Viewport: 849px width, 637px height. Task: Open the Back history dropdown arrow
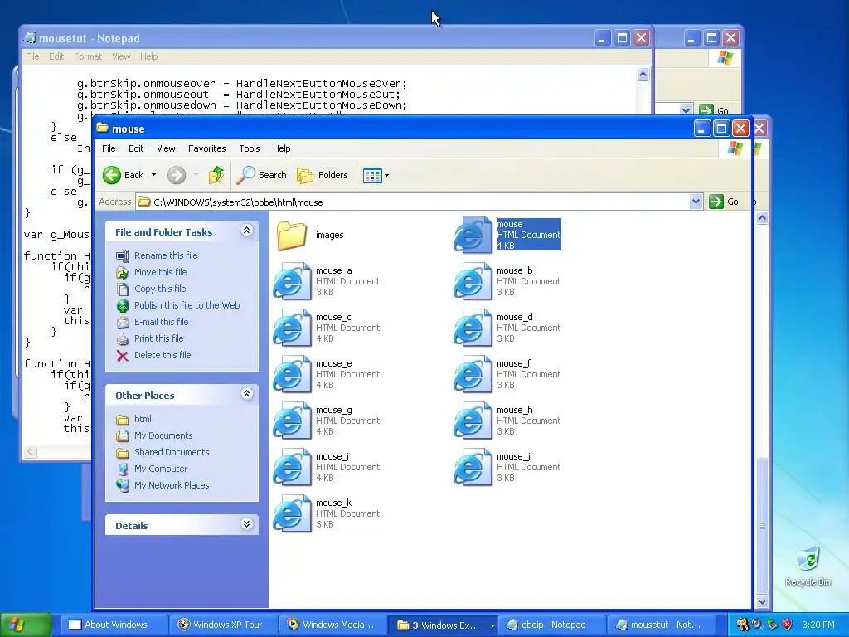point(153,175)
